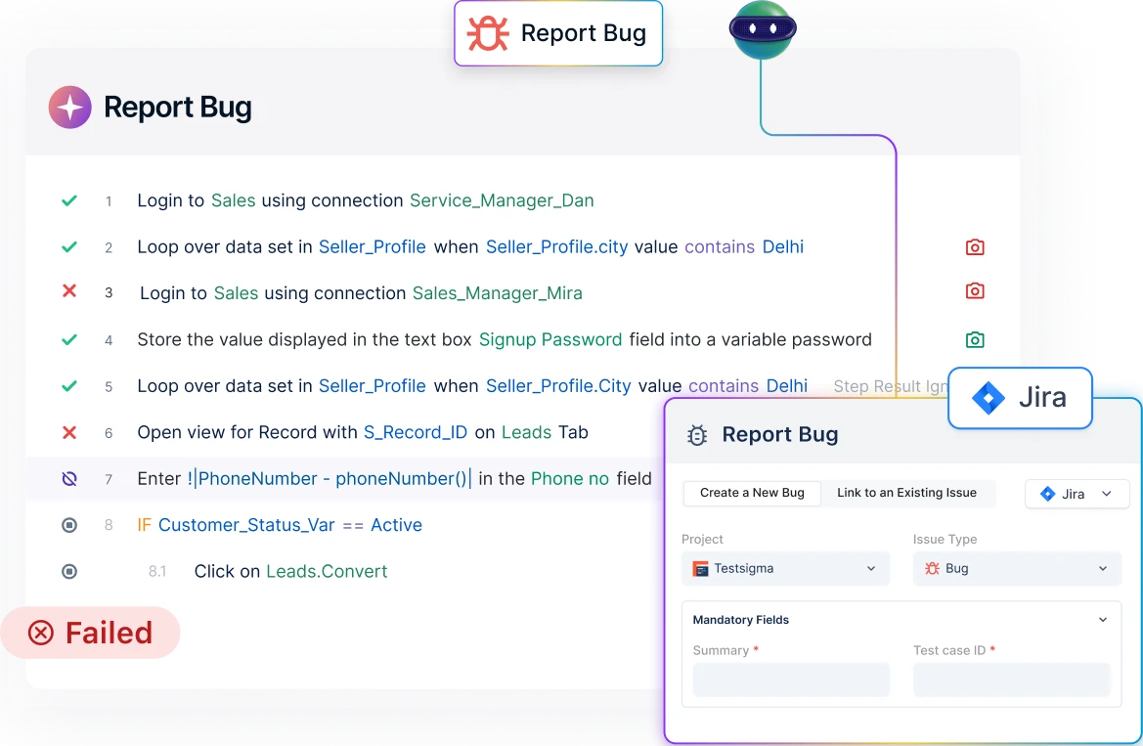The height and width of the screenshot is (746, 1143).
Task: Click the green check status of step 2
Action: [69, 247]
